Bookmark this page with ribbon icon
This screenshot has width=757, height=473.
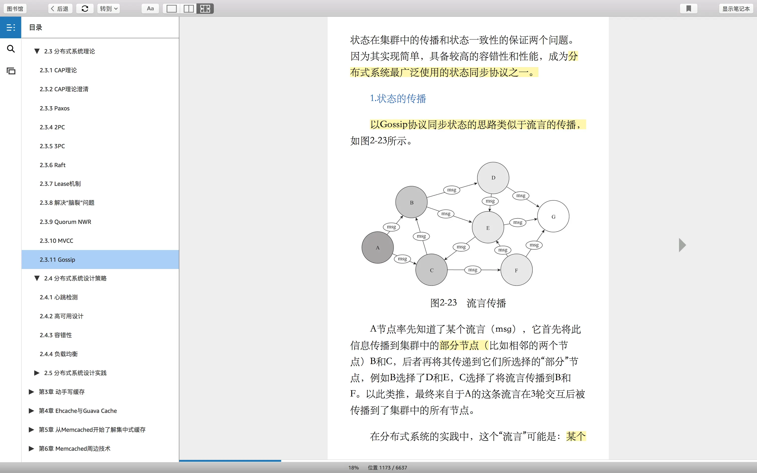688,9
